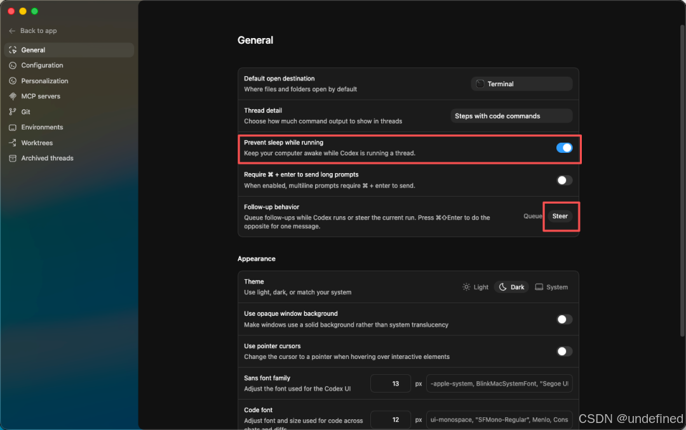Select Steer follow-up behavior
686x430 pixels.
pos(560,216)
